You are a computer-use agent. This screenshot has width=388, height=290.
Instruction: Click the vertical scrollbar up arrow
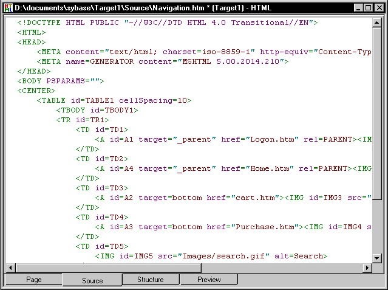pos(376,23)
